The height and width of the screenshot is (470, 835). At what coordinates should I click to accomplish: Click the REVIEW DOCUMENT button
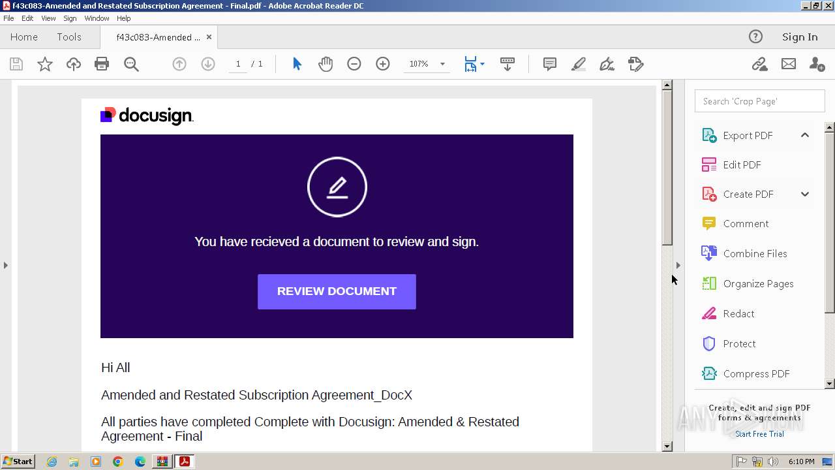(337, 292)
